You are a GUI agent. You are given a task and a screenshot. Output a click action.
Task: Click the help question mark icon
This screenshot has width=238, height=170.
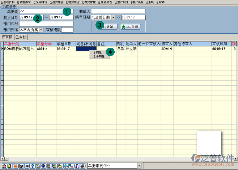(x=32, y=166)
